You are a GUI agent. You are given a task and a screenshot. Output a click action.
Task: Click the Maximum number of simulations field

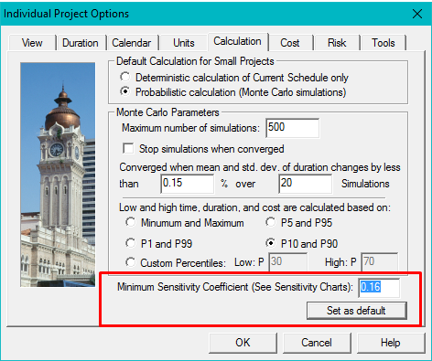(x=292, y=128)
